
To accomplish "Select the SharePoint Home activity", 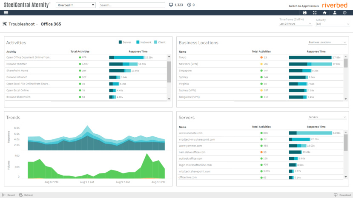I will coord(86,71).
